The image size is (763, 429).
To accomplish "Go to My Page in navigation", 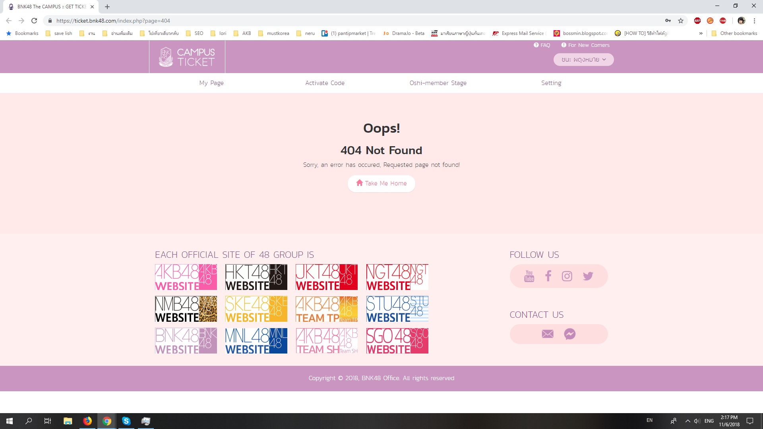I will tap(211, 83).
